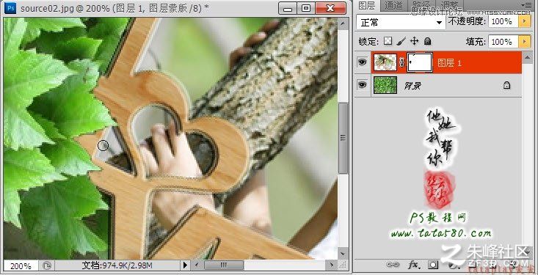Toggle lock transparent pixels option
538x275 pixels.
(x=388, y=42)
